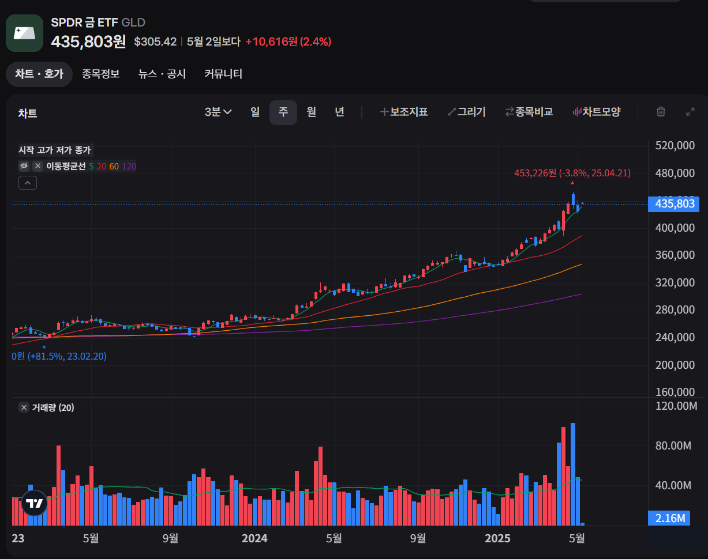Image resolution: width=708 pixels, height=559 pixels.
Task: Click the 2025 date axis label
Action: [497, 538]
